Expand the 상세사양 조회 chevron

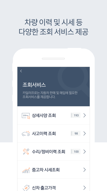[85, 115]
